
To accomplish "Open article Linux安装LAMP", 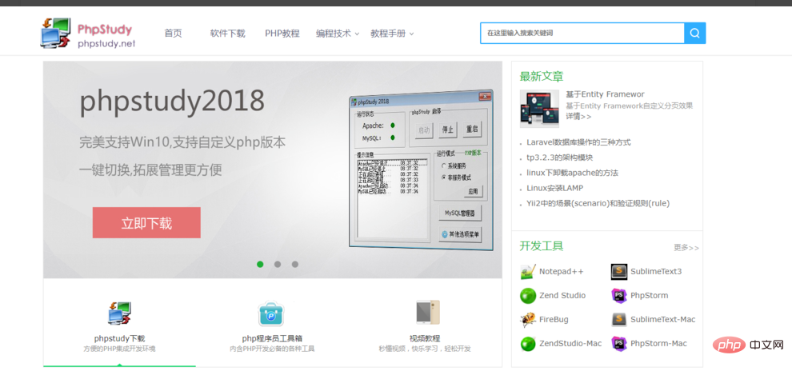I will click(x=554, y=188).
